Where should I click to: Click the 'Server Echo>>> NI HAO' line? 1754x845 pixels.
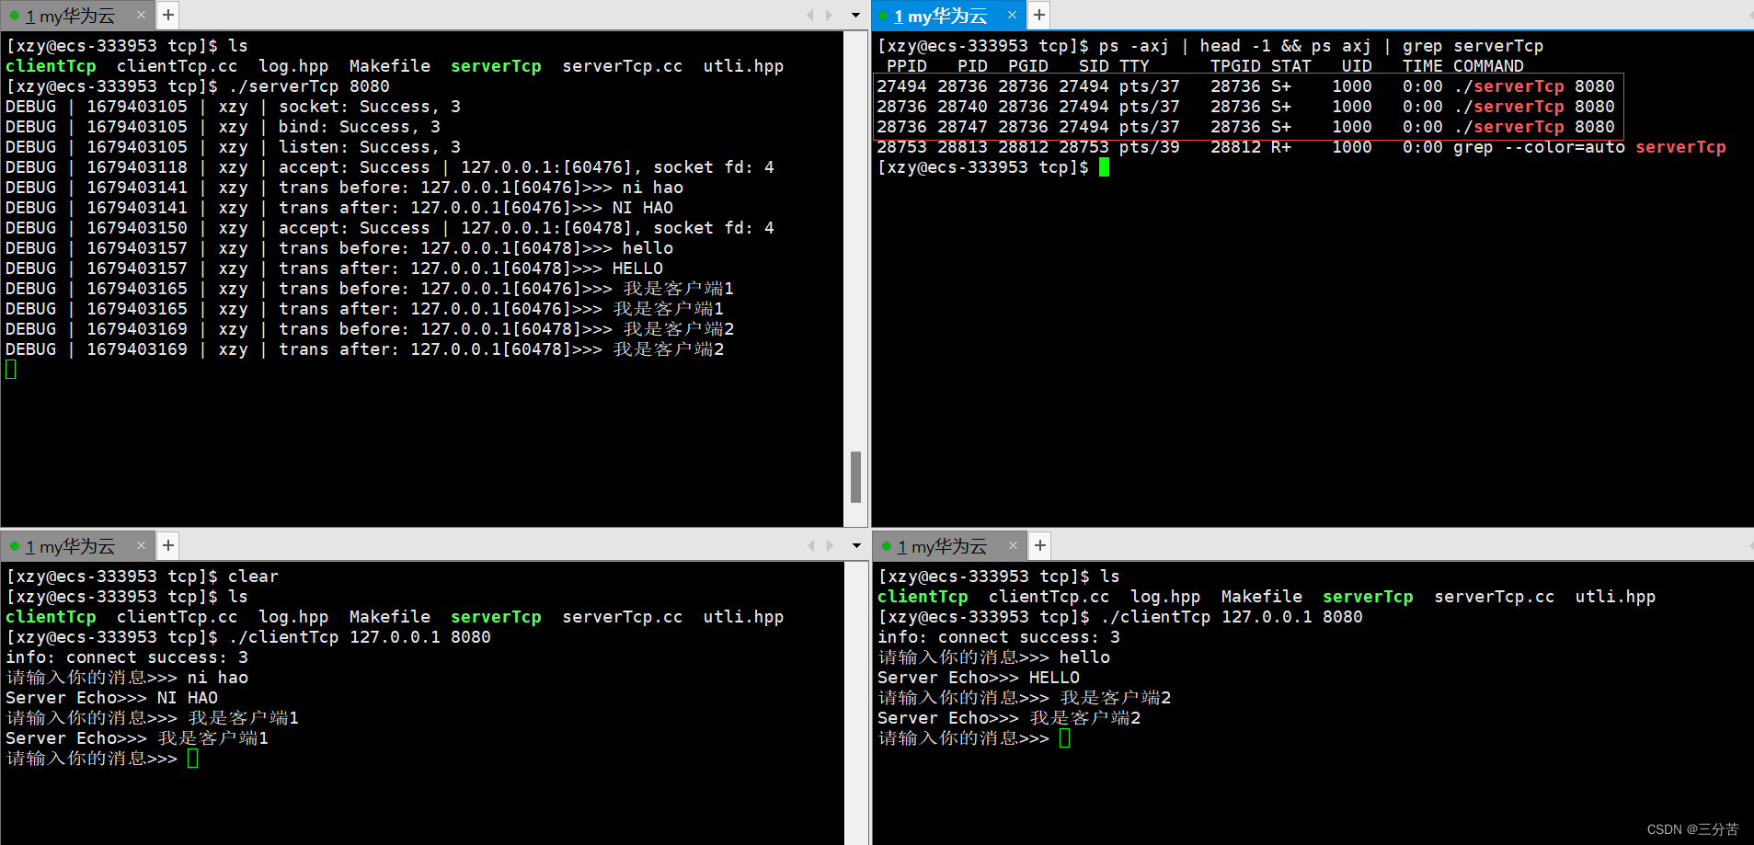click(111, 698)
